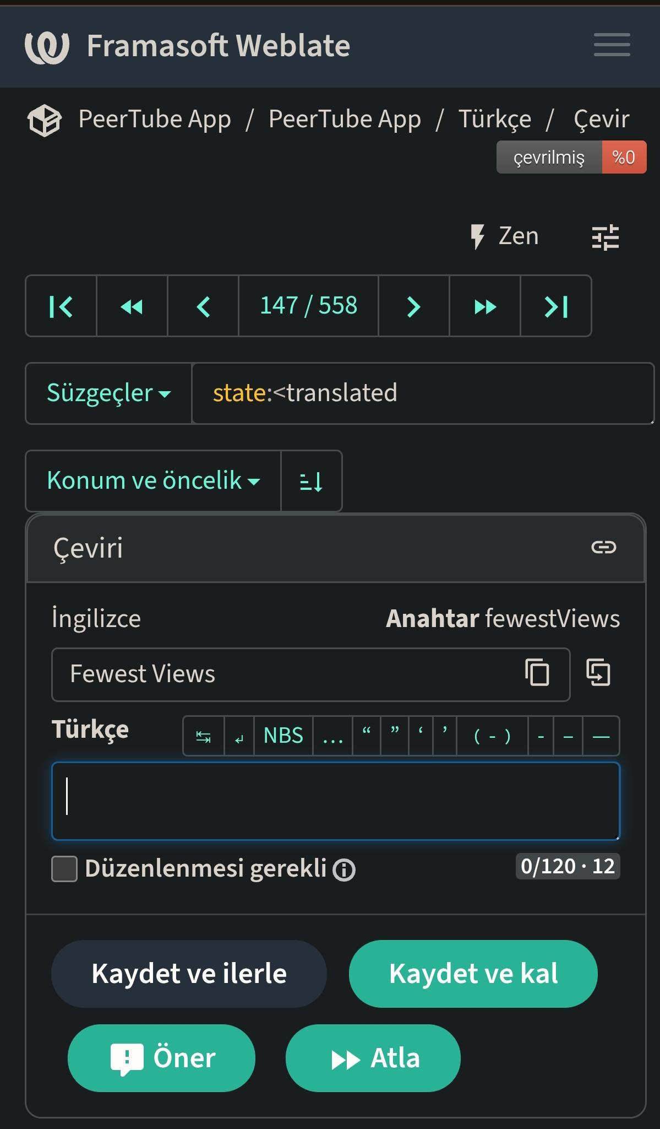Viewport: 660px width, 1129px height.
Task: Copy permalink chain icon in Çeviri header
Action: pos(603,547)
